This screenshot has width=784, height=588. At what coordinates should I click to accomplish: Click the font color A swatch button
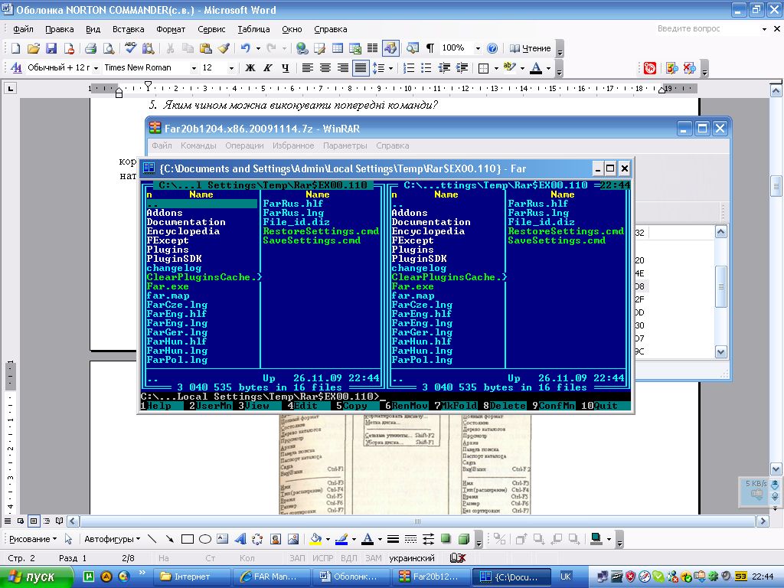536,67
